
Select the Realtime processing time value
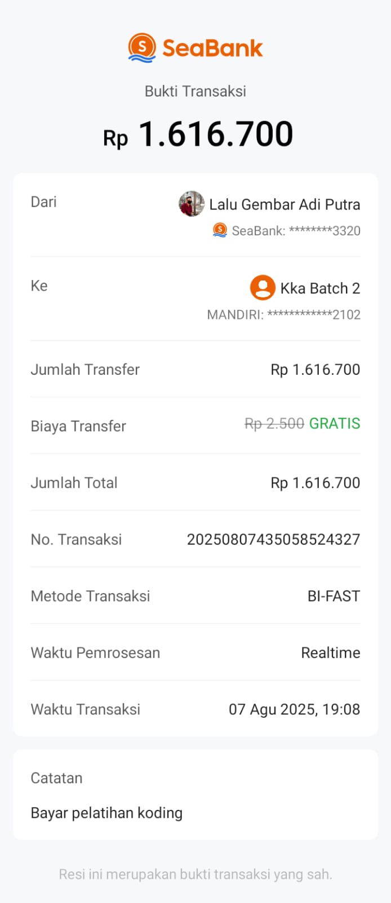tap(331, 653)
